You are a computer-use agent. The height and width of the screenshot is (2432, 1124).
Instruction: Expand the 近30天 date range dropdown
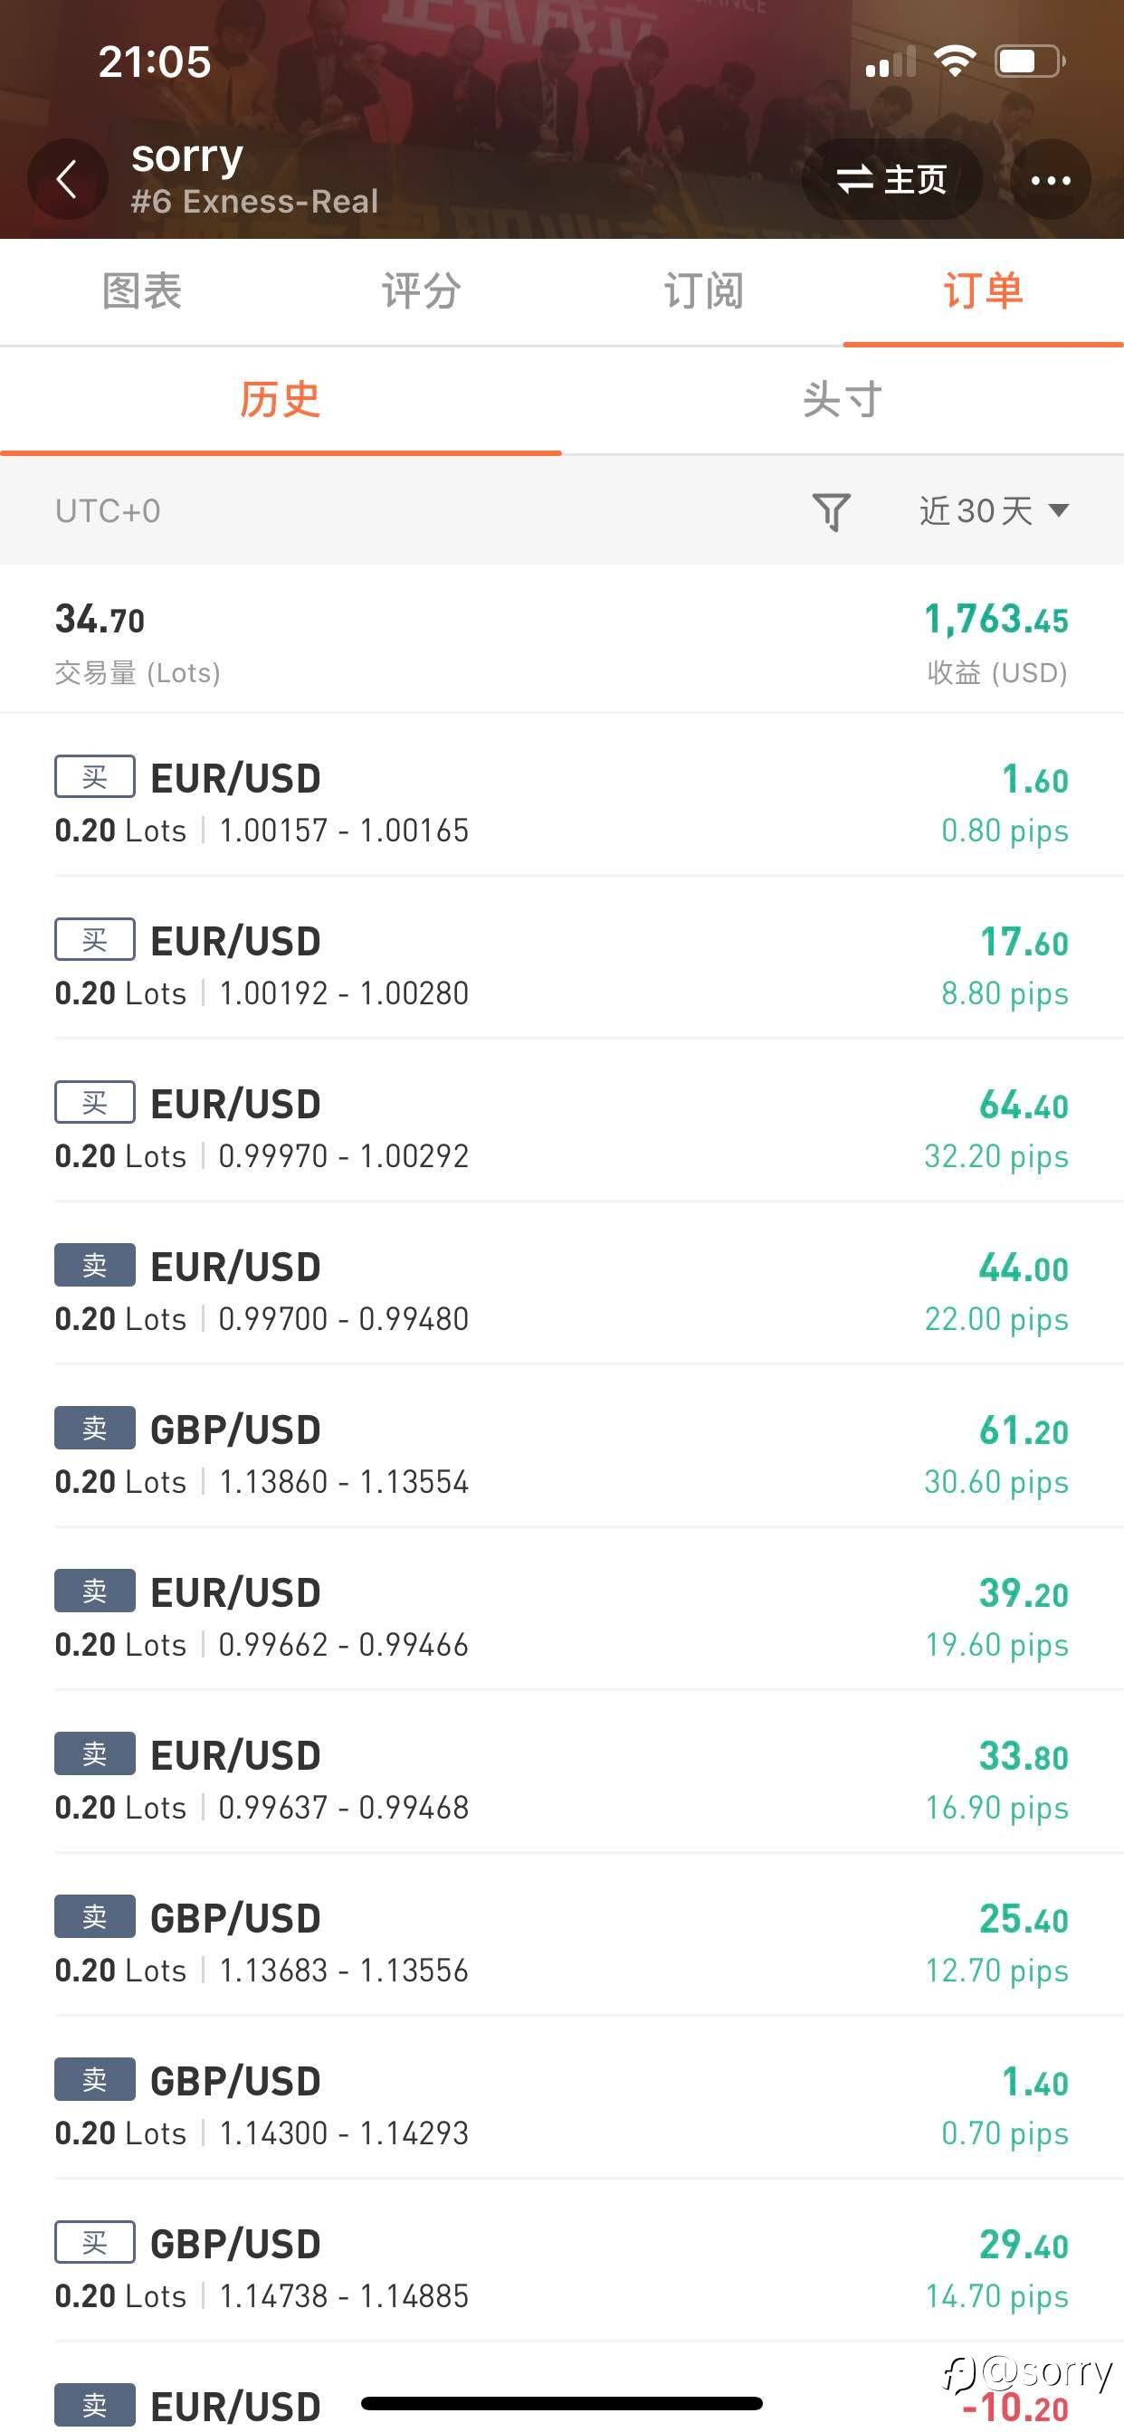coord(994,511)
